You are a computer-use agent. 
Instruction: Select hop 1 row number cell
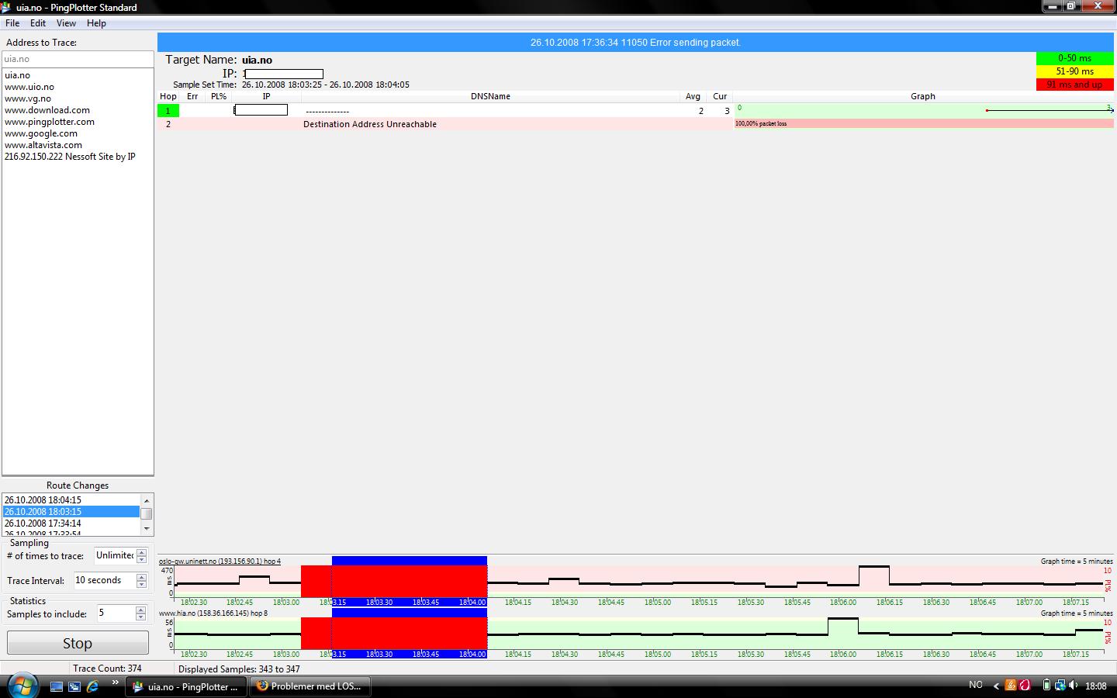[168, 111]
